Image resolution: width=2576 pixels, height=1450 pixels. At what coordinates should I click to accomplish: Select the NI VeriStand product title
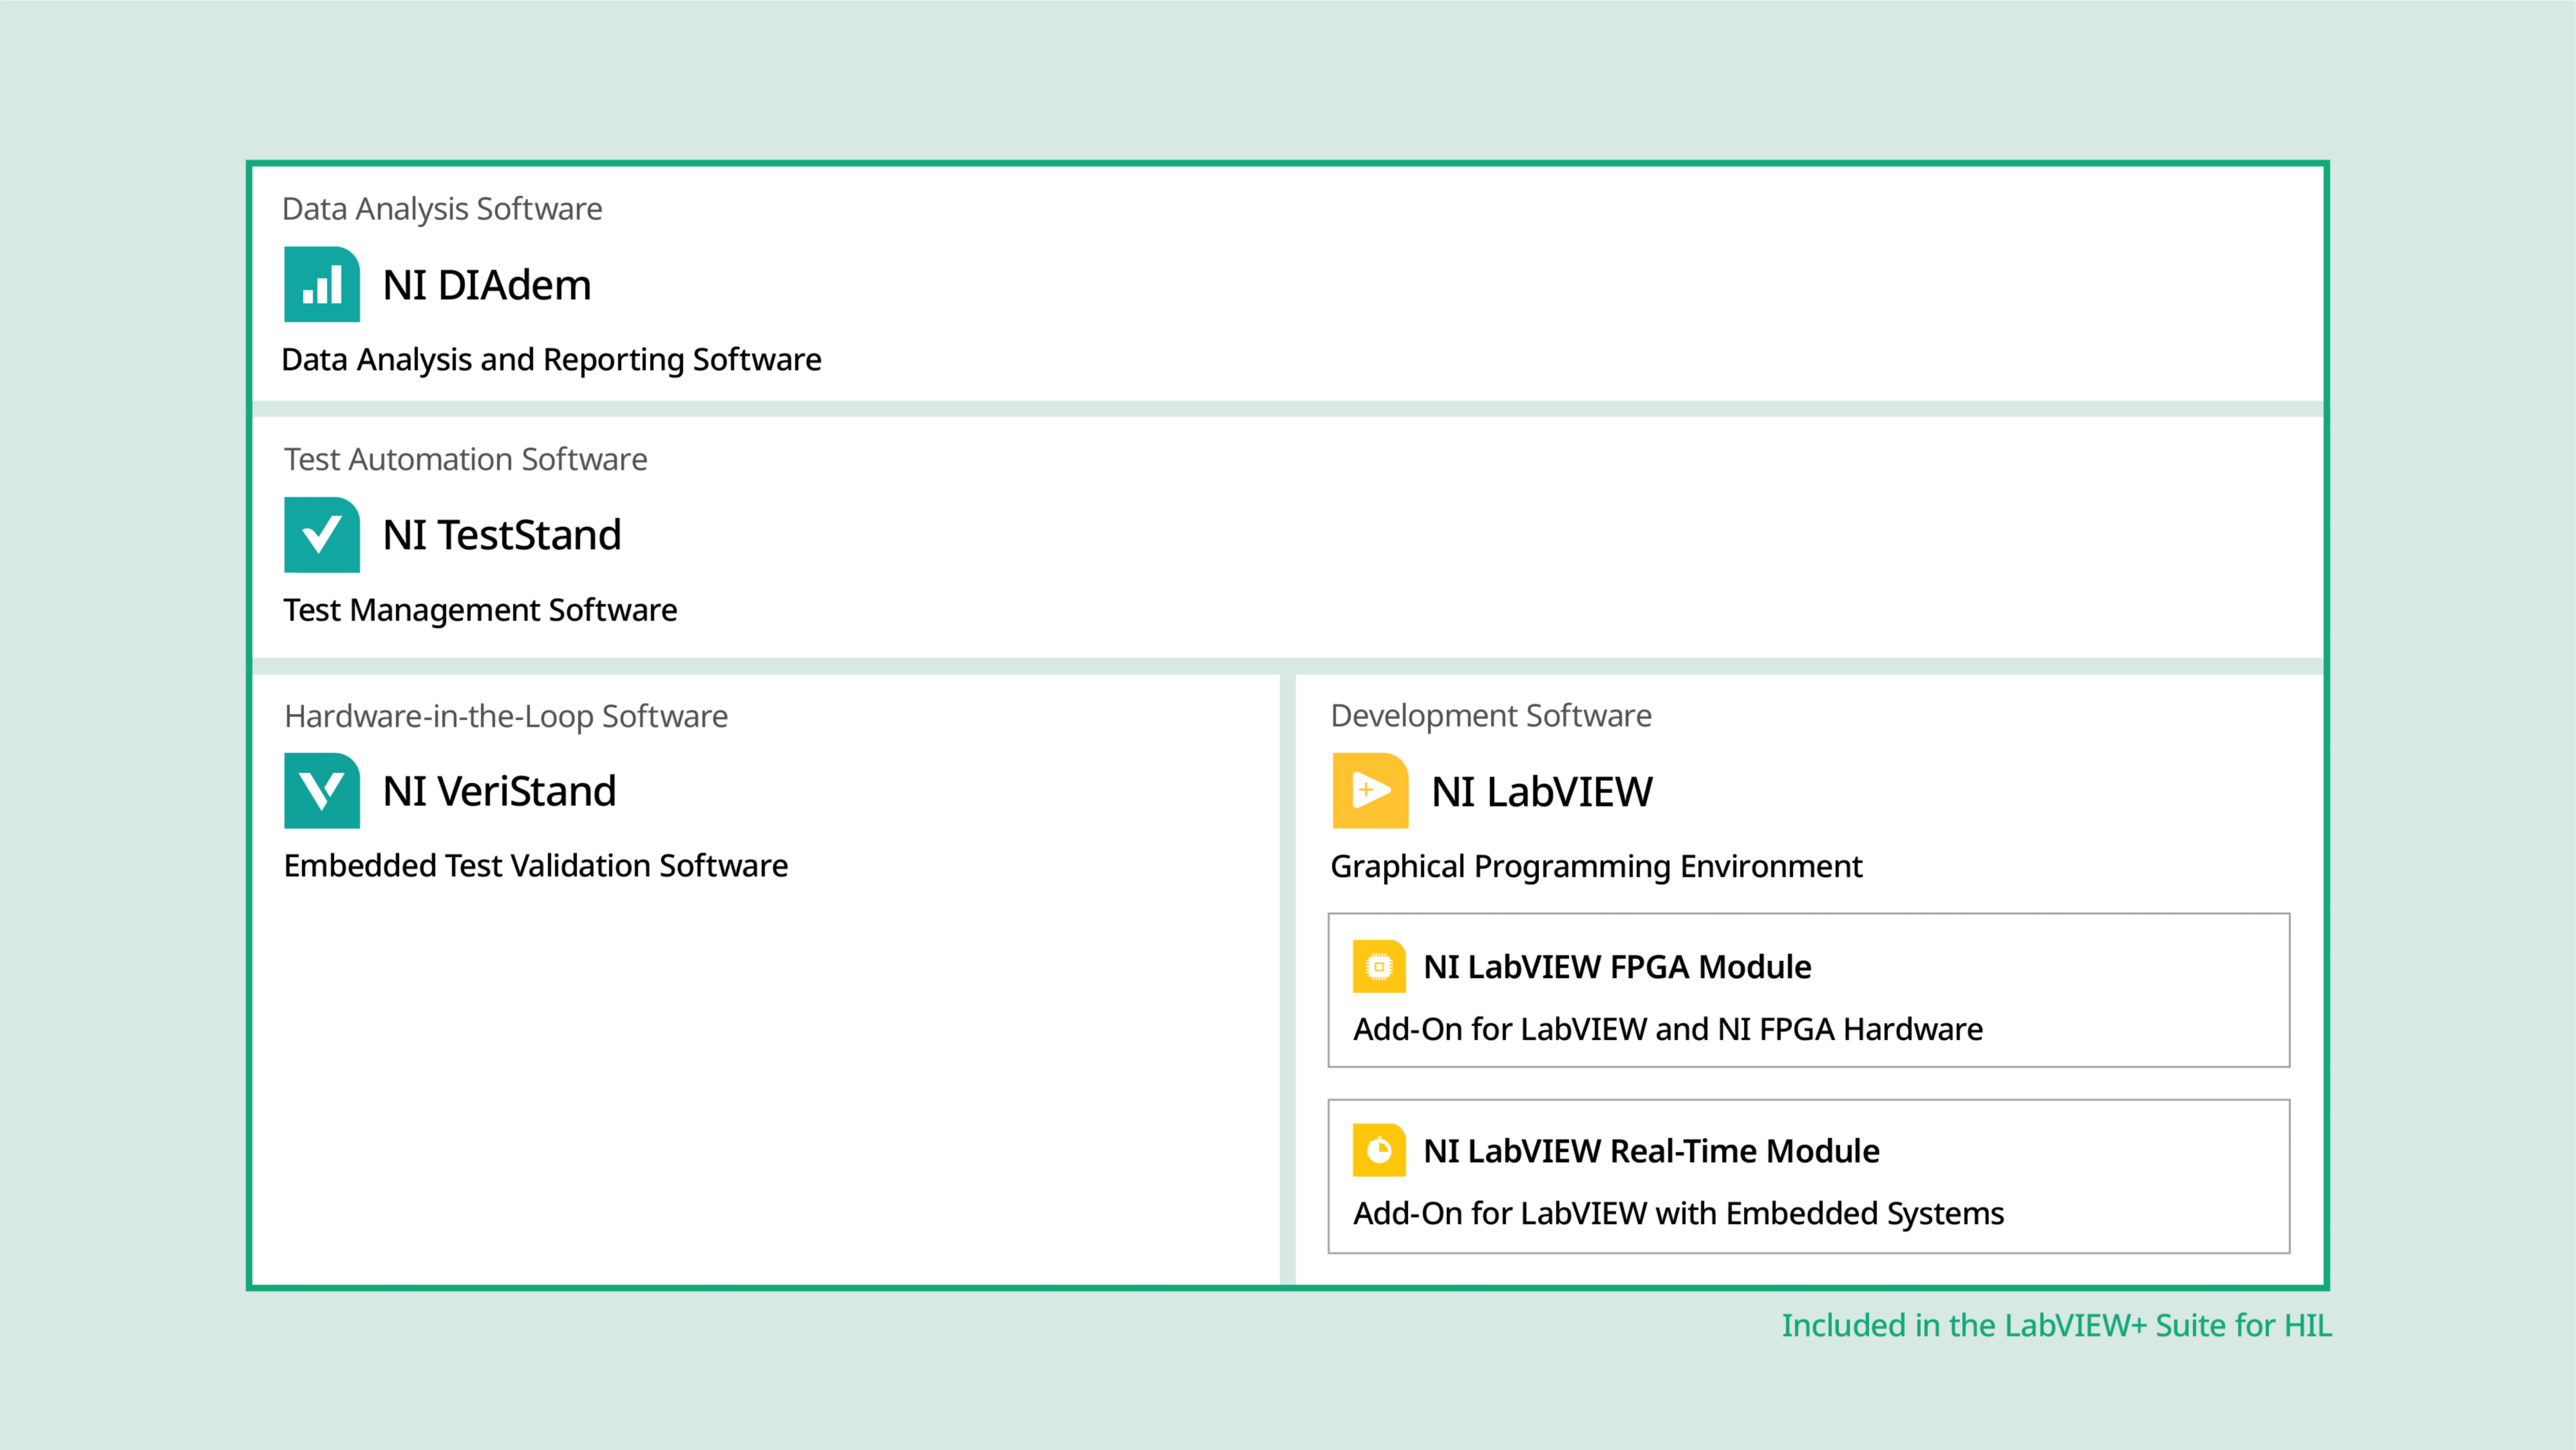click(499, 791)
